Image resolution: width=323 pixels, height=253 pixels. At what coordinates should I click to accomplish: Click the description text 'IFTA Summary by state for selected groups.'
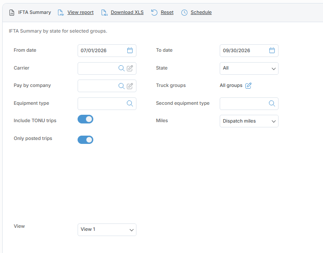(58, 31)
